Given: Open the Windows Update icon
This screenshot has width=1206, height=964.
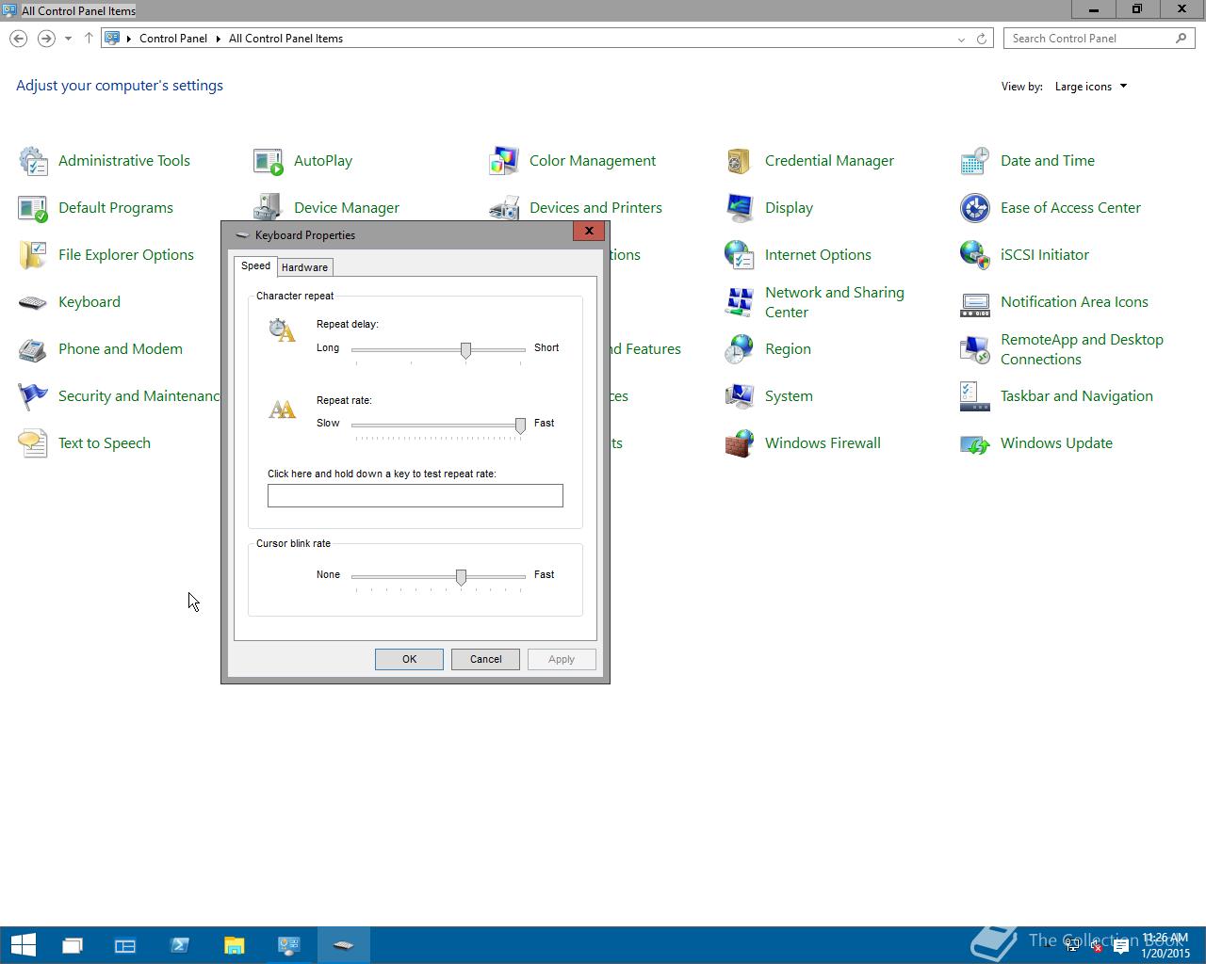Looking at the screenshot, I should tap(975, 443).
